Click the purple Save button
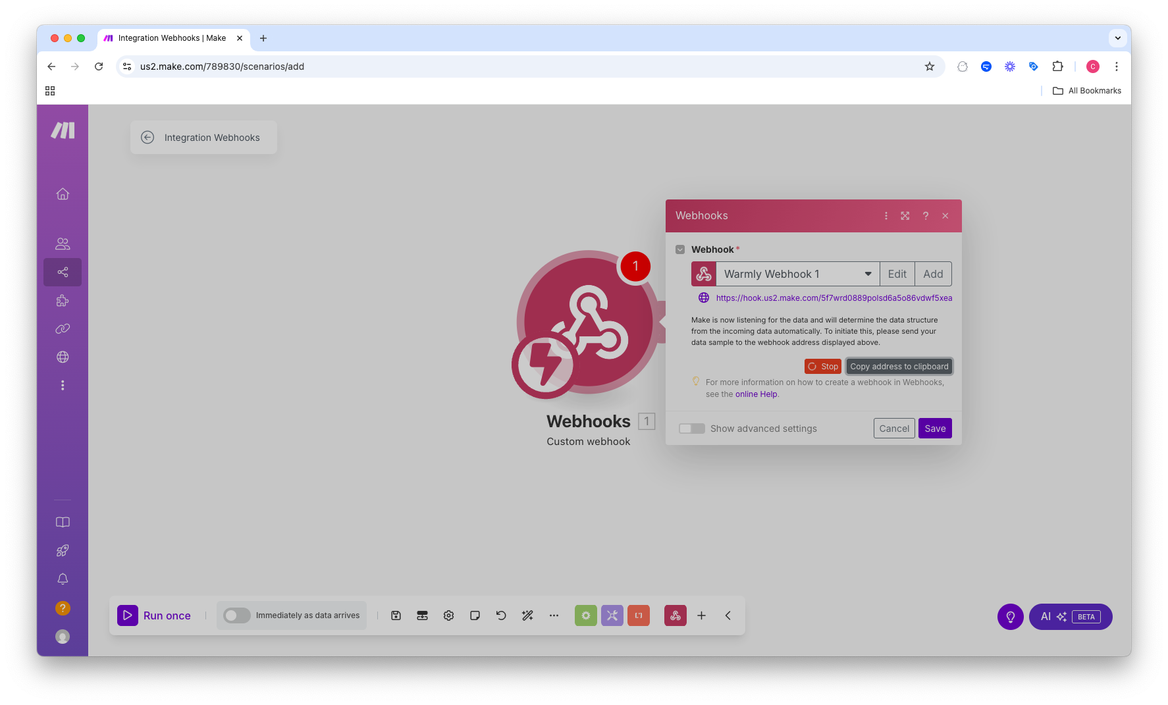This screenshot has width=1168, height=705. point(935,429)
